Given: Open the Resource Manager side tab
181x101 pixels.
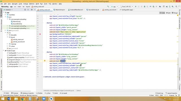Looking at the screenshot, I should (1, 25).
